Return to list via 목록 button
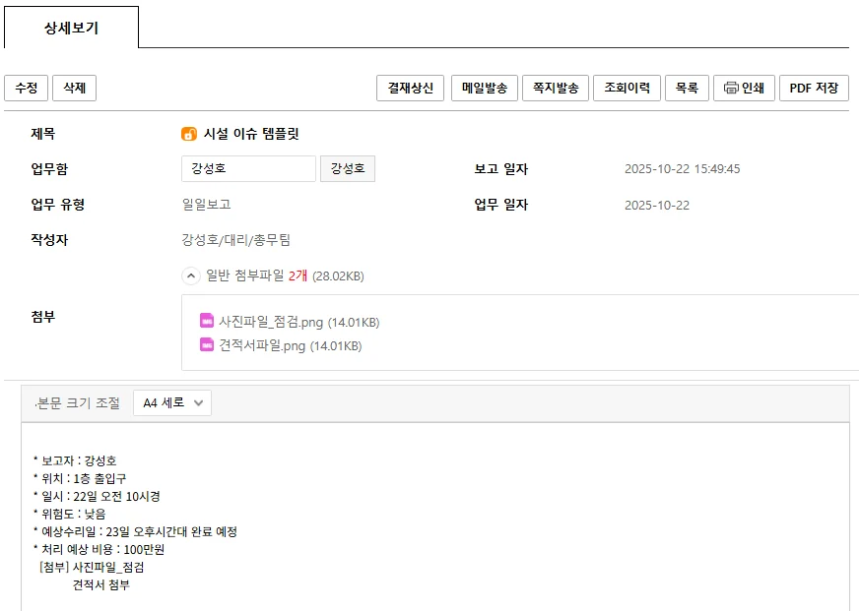 [687, 88]
